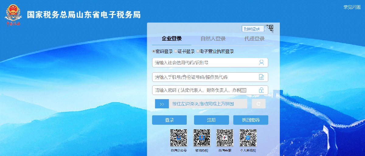365x156 pixels.
Task: Open the 微信客服 QR code
Action: [225, 138]
